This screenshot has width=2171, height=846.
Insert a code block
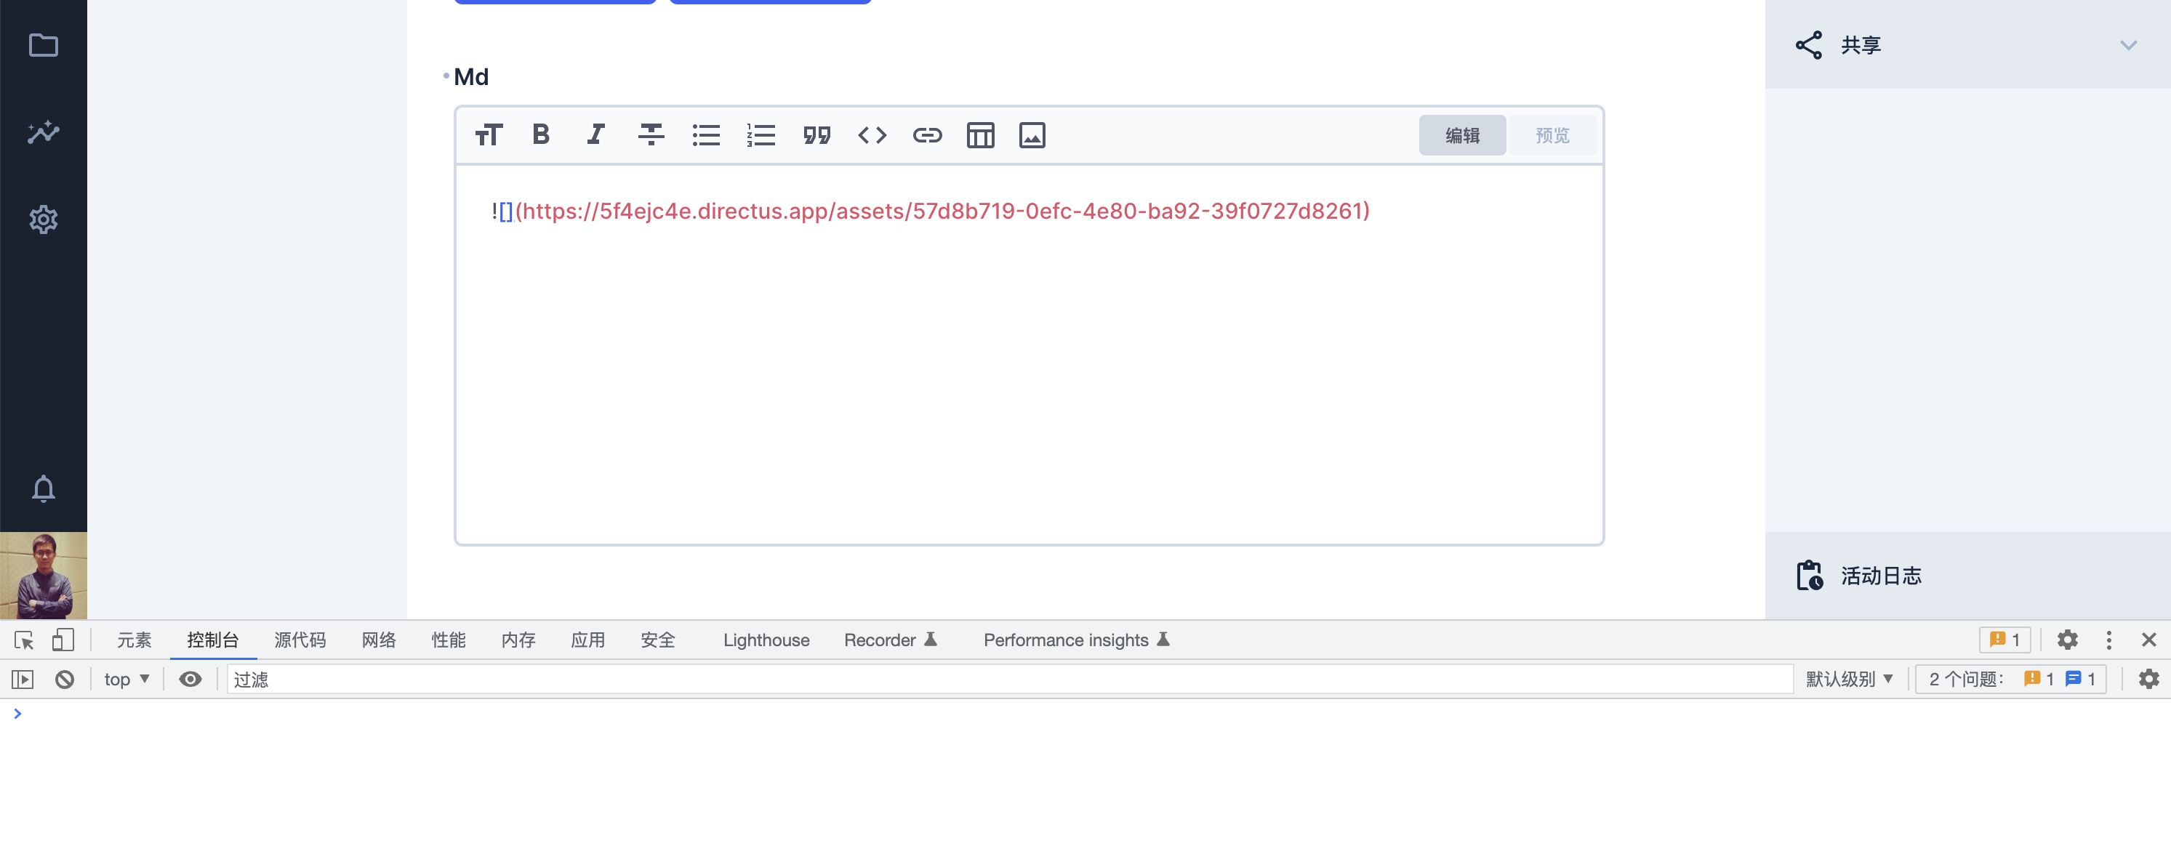(x=872, y=134)
